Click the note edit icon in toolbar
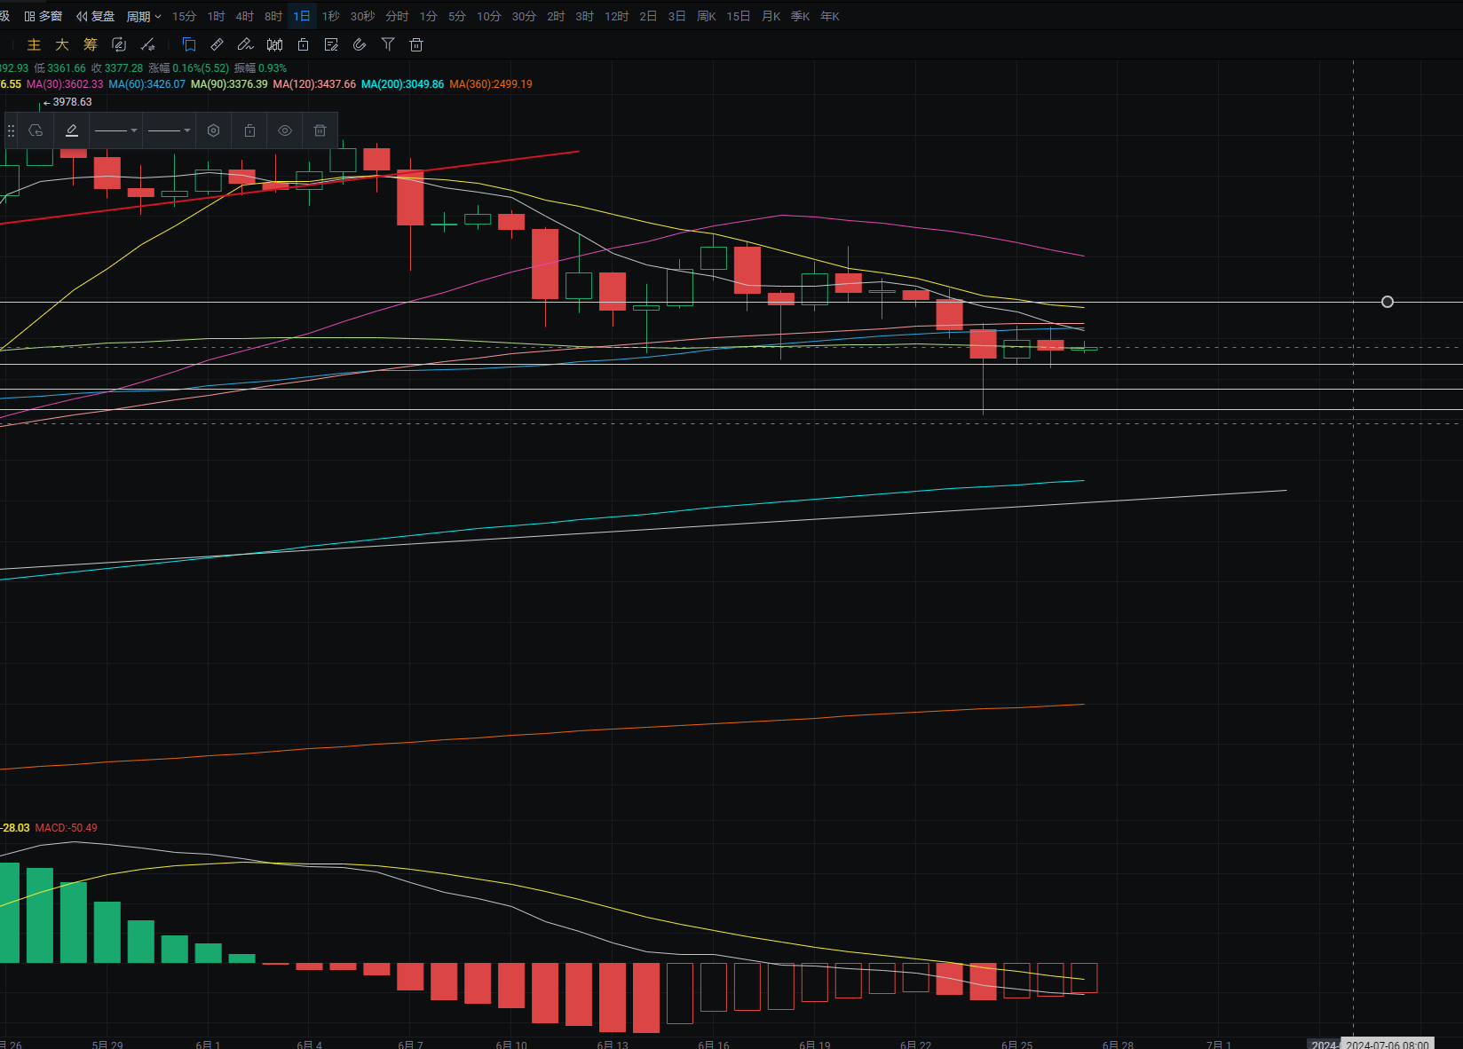The image size is (1463, 1049). [331, 44]
